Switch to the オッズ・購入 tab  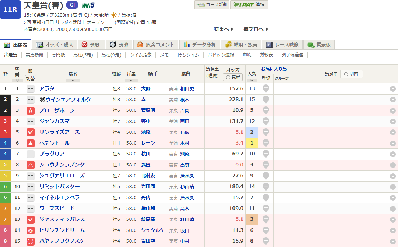[x=55, y=45]
